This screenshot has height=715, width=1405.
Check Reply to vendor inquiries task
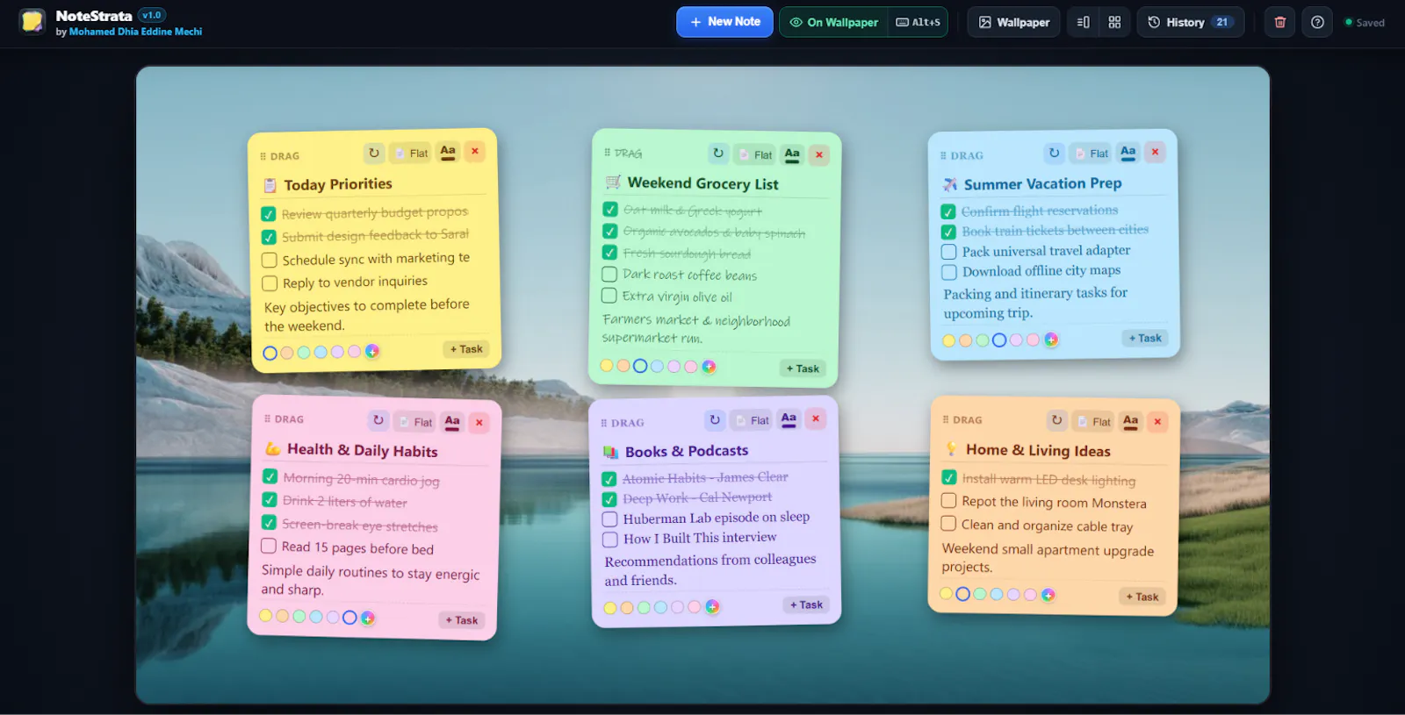[x=270, y=283]
